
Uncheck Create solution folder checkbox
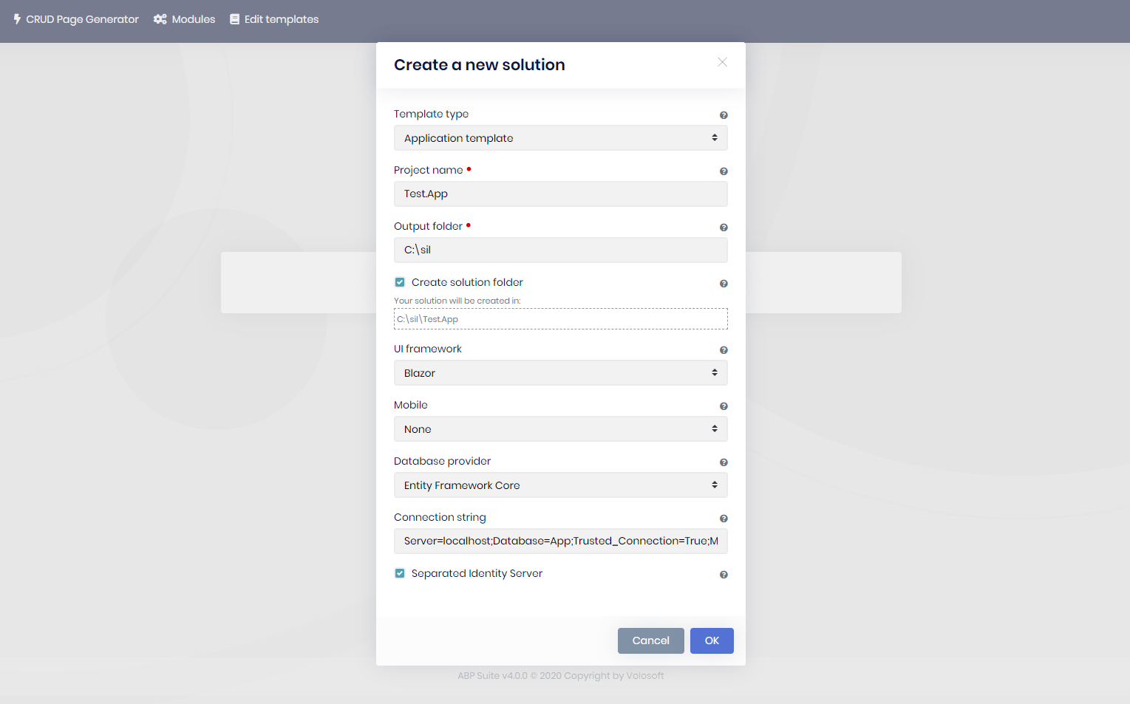(x=400, y=282)
